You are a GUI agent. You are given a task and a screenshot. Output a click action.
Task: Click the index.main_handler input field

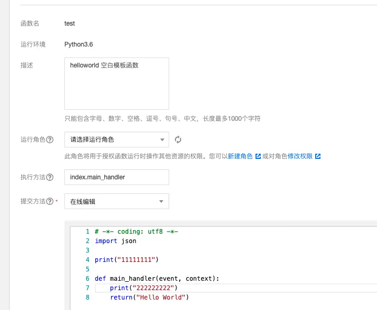pos(117,177)
